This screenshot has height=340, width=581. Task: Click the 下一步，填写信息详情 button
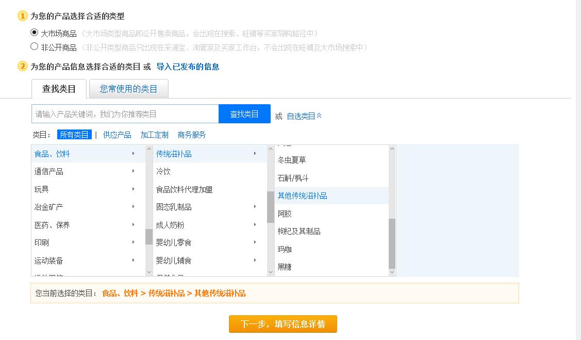pos(283,324)
